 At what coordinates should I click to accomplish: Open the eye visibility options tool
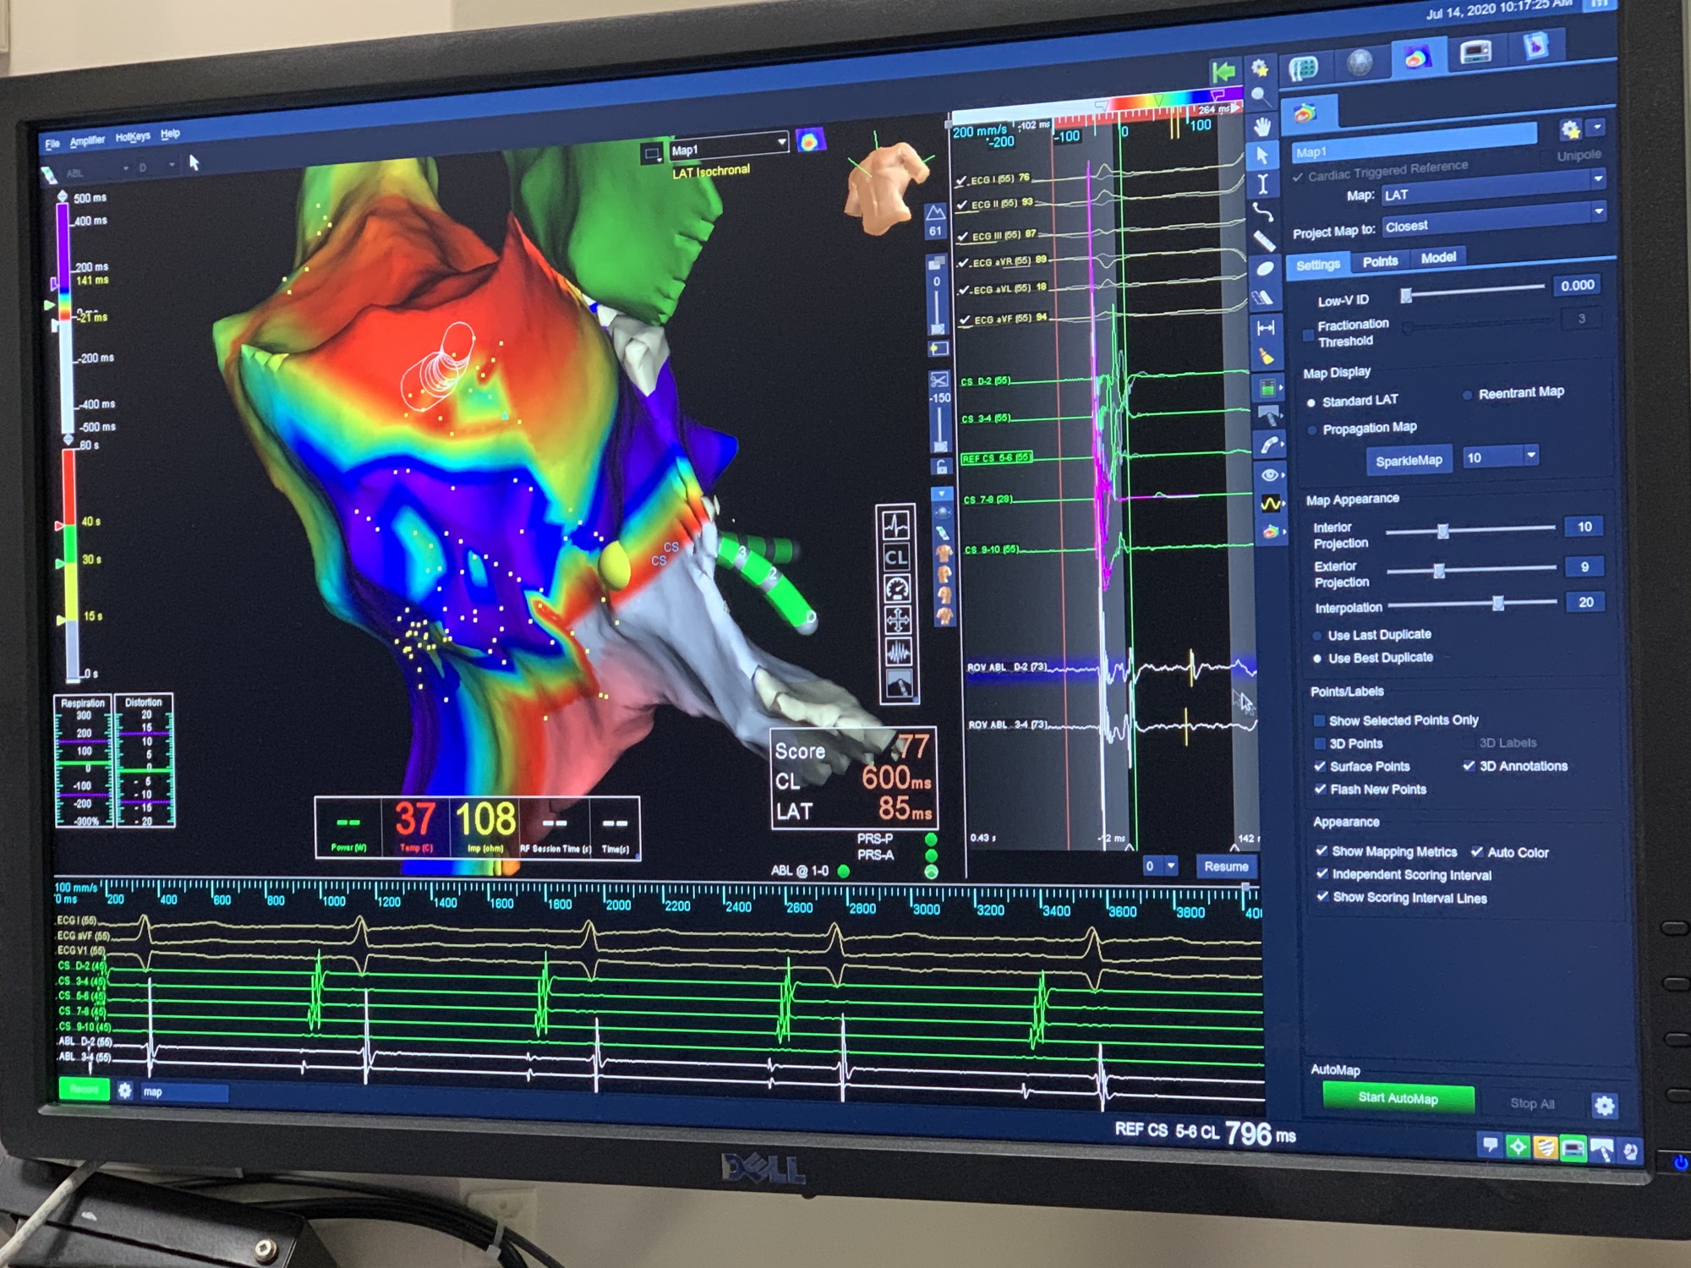[x=1269, y=474]
